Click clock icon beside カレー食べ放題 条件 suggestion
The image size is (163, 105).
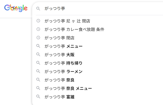[38, 29]
